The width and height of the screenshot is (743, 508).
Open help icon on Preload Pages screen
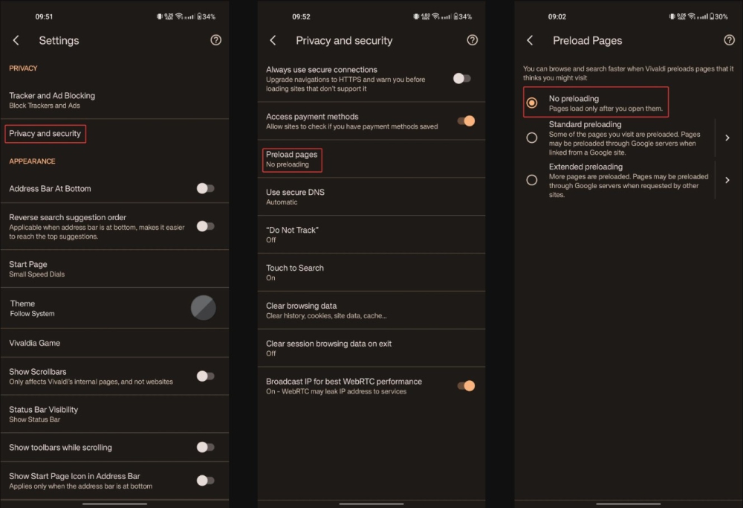729,40
